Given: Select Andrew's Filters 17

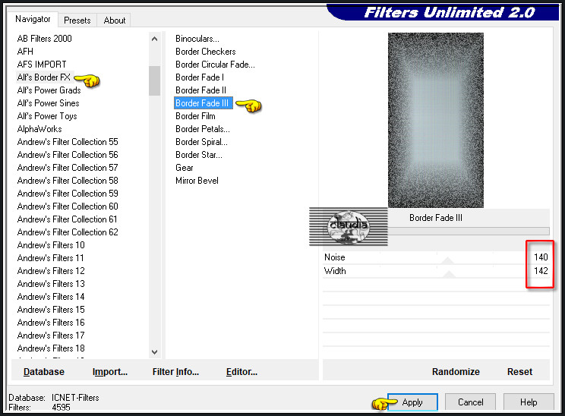Looking at the screenshot, I should coord(51,336).
